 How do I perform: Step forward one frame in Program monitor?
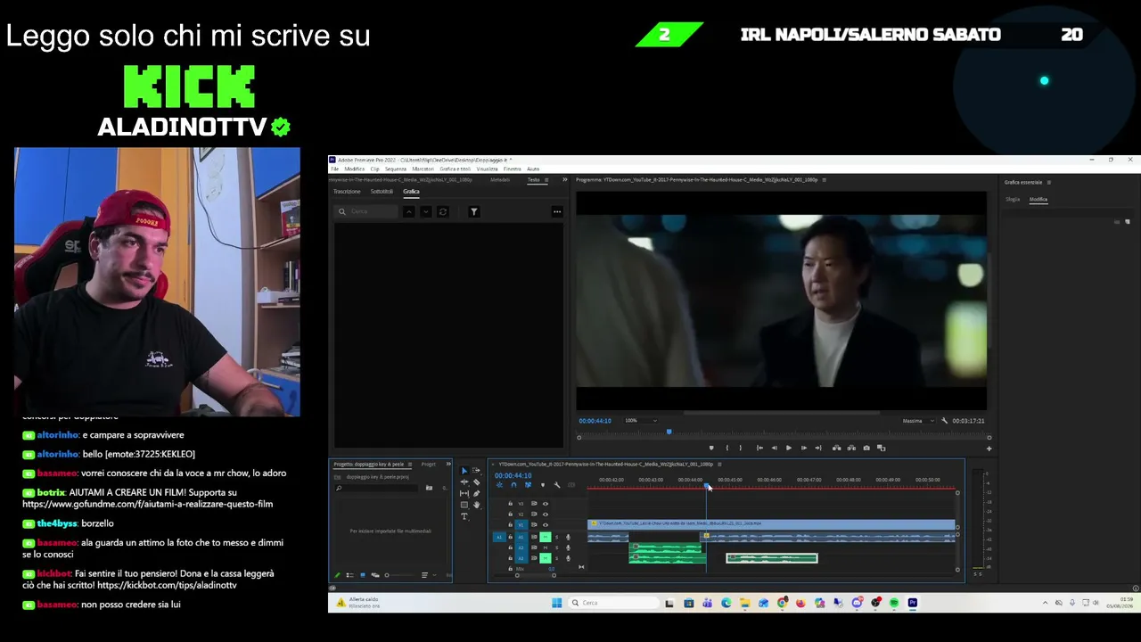803,448
